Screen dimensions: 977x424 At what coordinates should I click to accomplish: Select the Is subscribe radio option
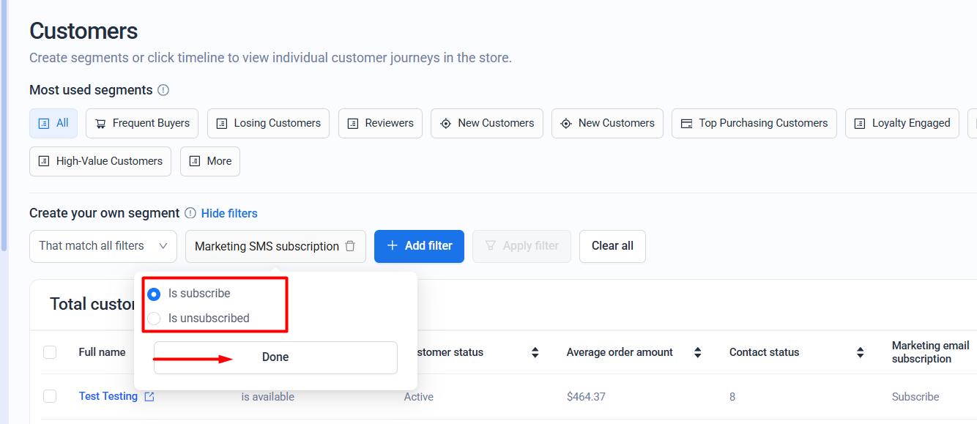pyautogui.click(x=154, y=294)
